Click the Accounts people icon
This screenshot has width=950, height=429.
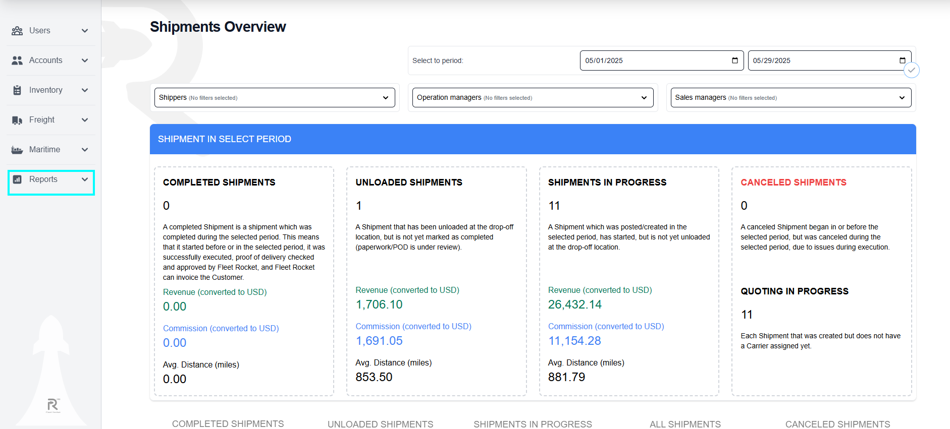pos(17,60)
